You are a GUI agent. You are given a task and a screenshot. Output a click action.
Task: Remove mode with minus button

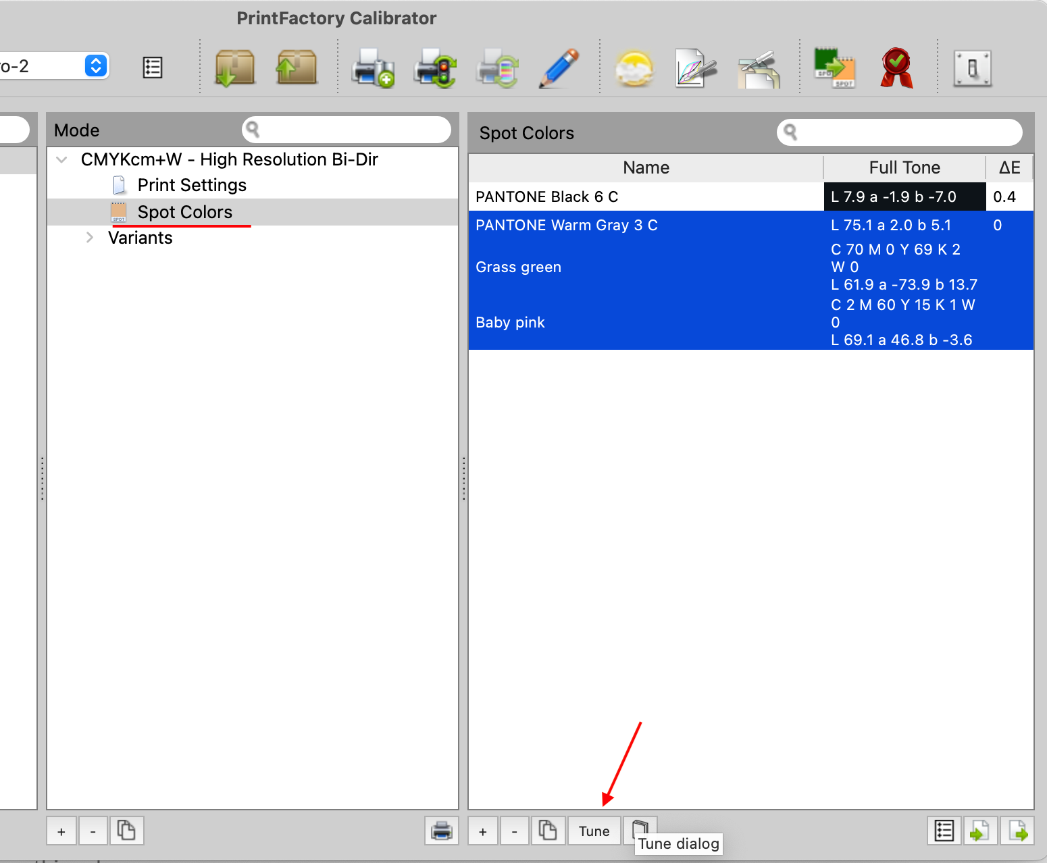coord(93,831)
